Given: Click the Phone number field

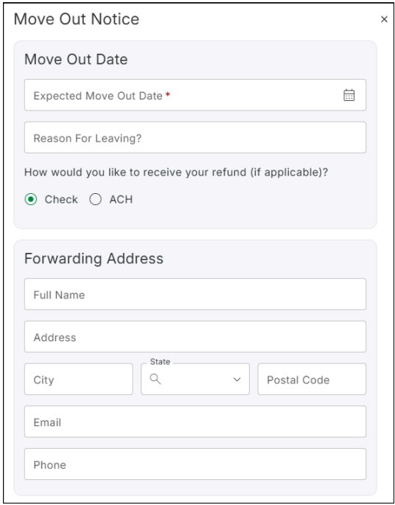Looking at the screenshot, I should 195,464.
